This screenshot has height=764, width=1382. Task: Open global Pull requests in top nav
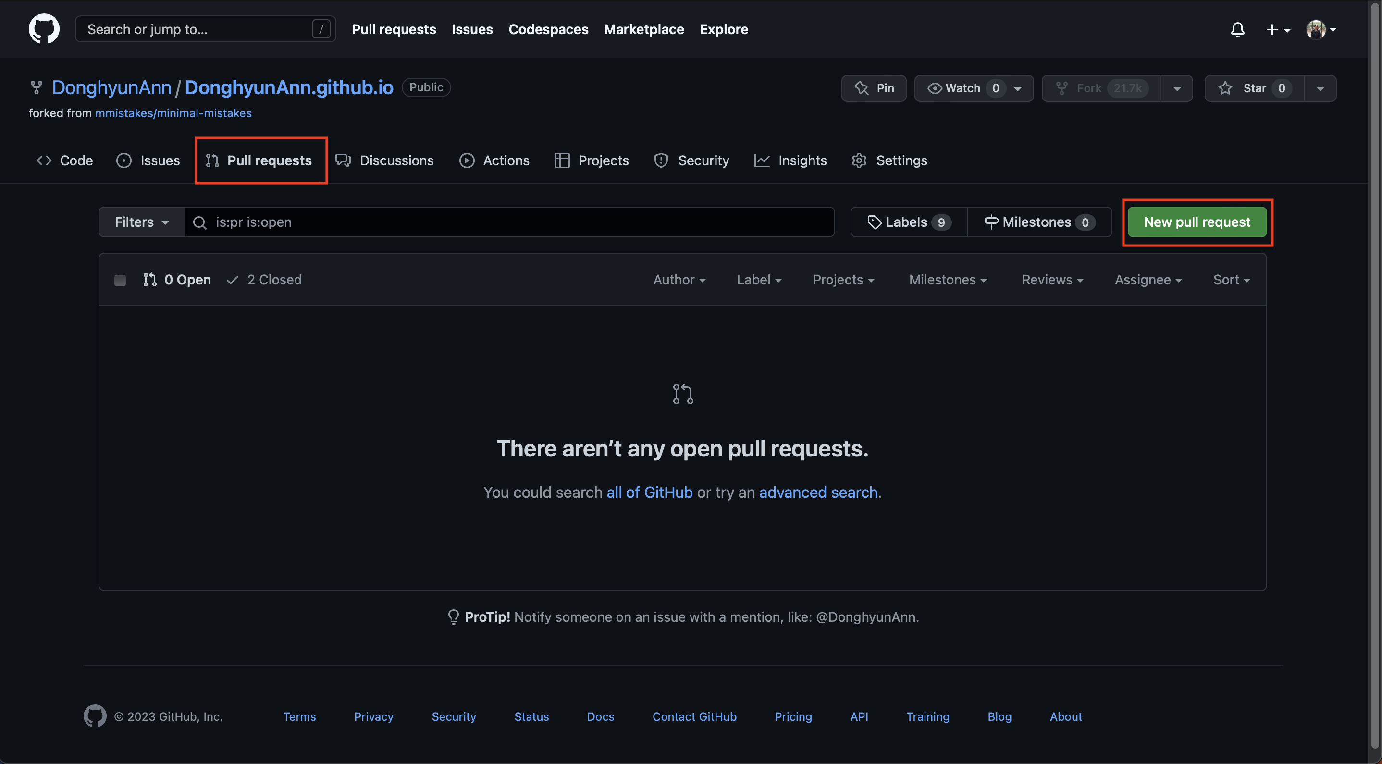coord(394,29)
